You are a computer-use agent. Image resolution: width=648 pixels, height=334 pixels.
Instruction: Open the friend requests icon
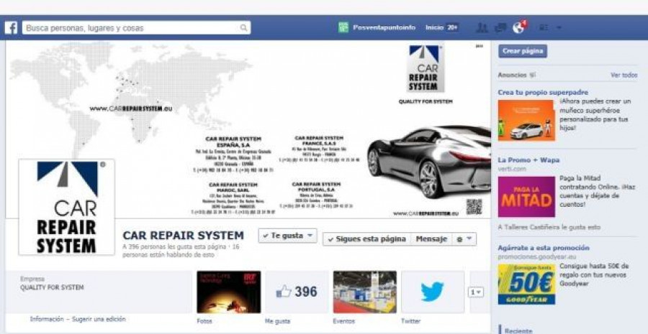point(482,27)
